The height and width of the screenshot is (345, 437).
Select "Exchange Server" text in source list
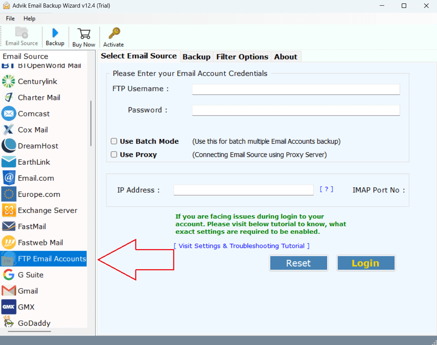point(48,211)
